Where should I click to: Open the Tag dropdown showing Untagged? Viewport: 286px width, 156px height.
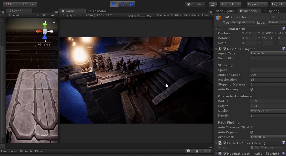click(x=243, y=23)
